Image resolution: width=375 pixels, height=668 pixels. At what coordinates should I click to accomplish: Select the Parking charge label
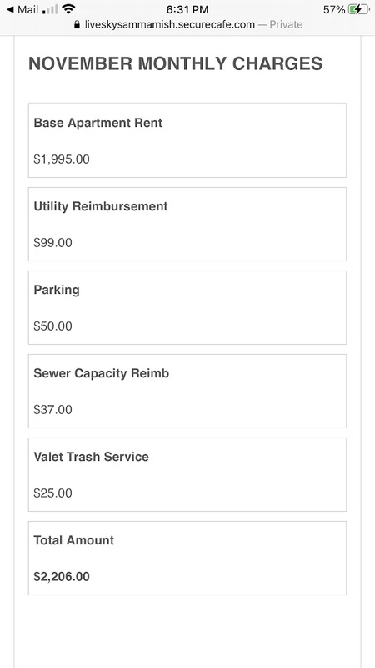click(57, 290)
